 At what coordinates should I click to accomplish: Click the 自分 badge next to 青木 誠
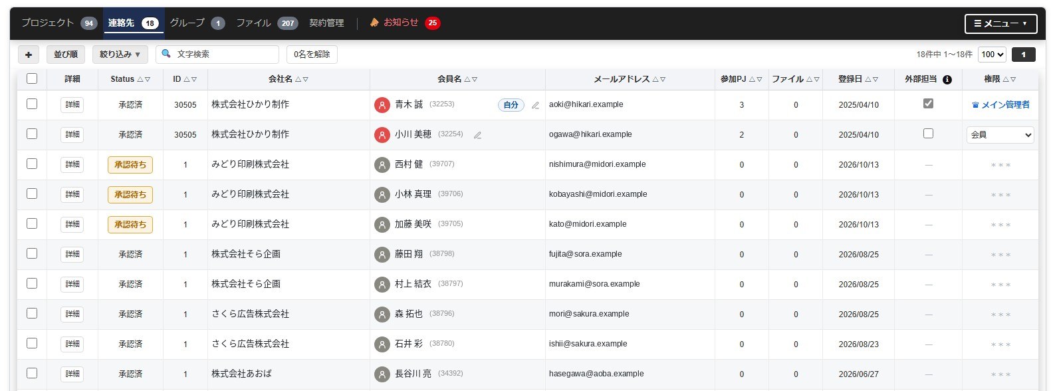[511, 105]
